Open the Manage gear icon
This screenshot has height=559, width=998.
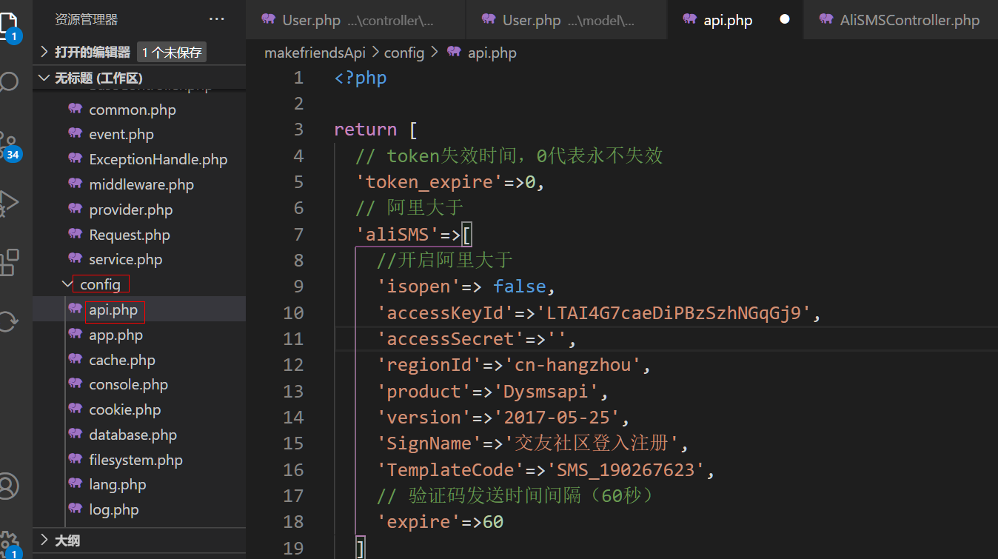(9, 542)
